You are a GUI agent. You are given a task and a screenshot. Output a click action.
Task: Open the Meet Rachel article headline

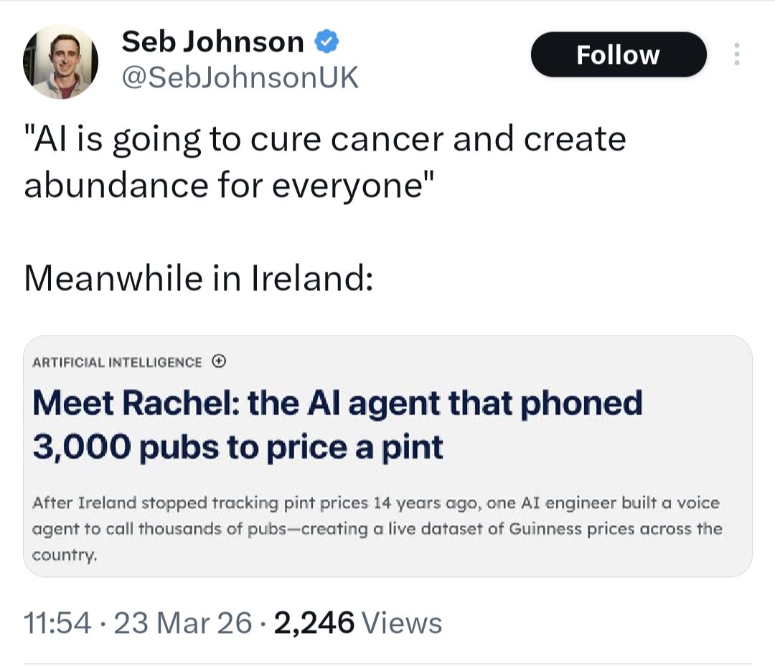tap(337, 404)
